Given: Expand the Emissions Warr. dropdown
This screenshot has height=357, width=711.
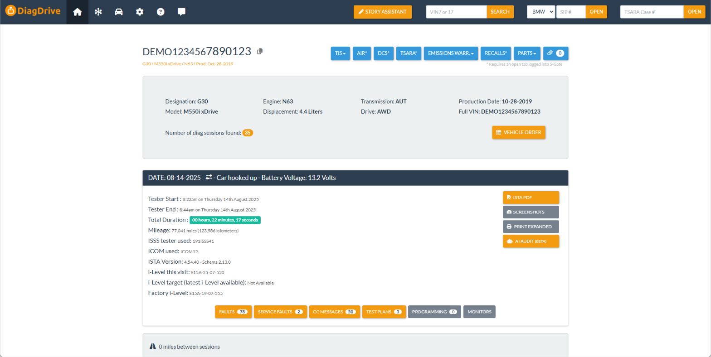Looking at the screenshot, I should click(451, 53).
